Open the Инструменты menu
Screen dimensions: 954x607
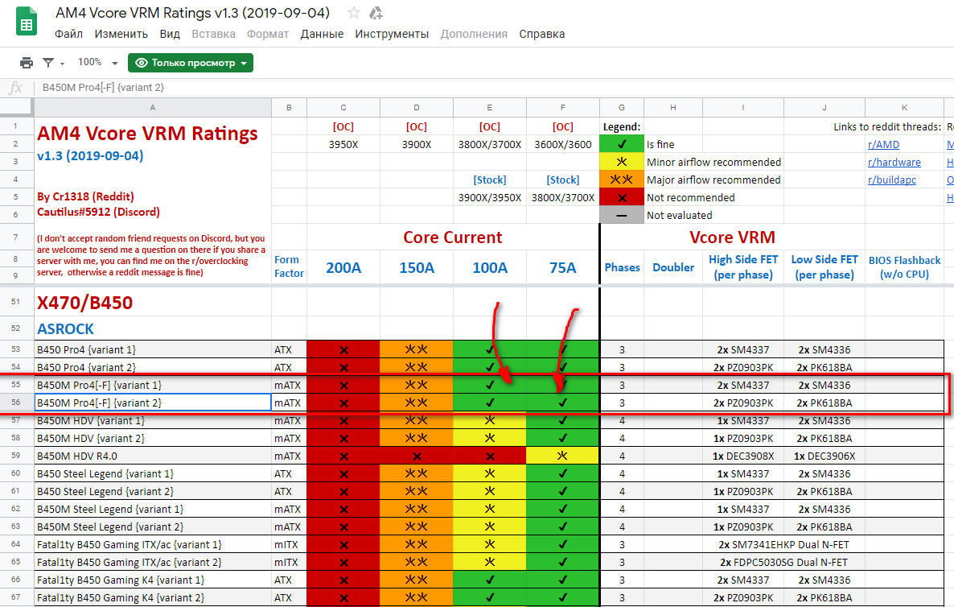392,34
